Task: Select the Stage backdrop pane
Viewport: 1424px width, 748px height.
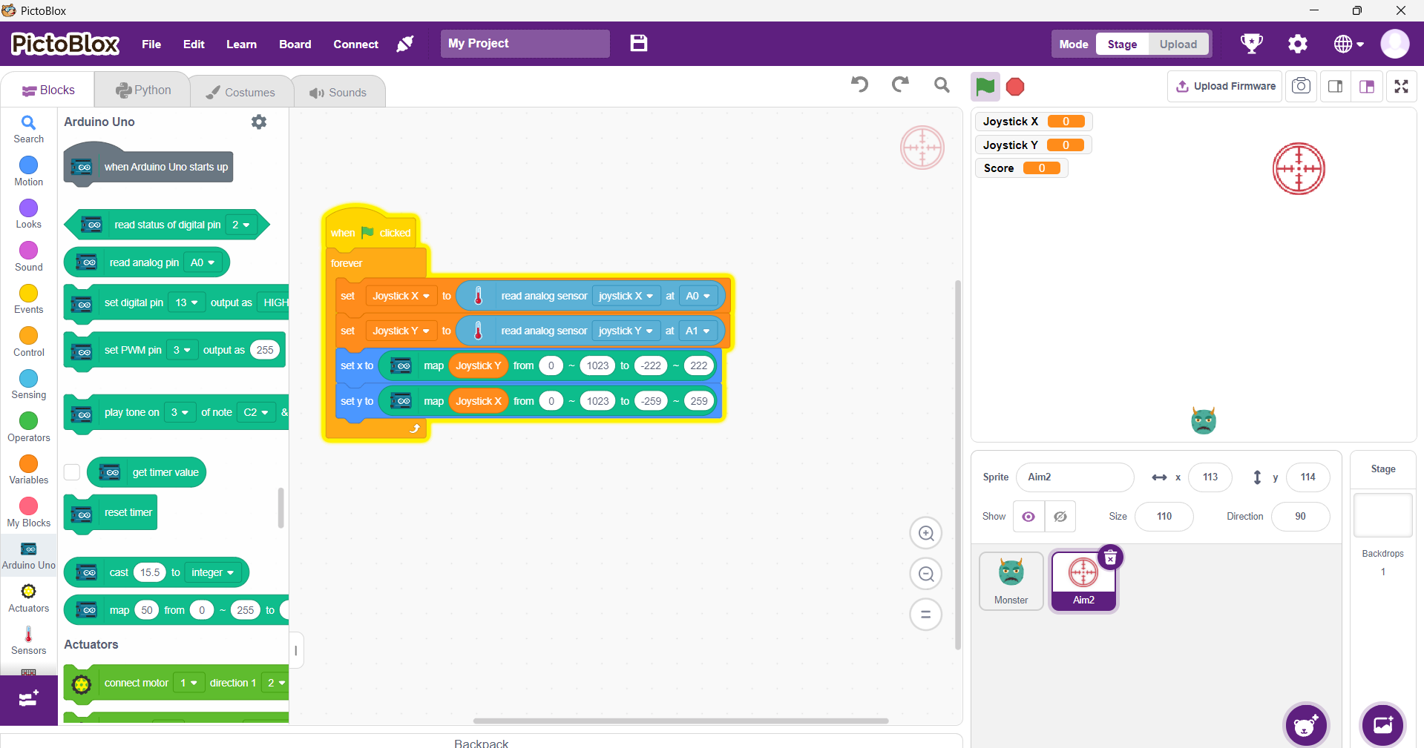Action: (1383, 515)
